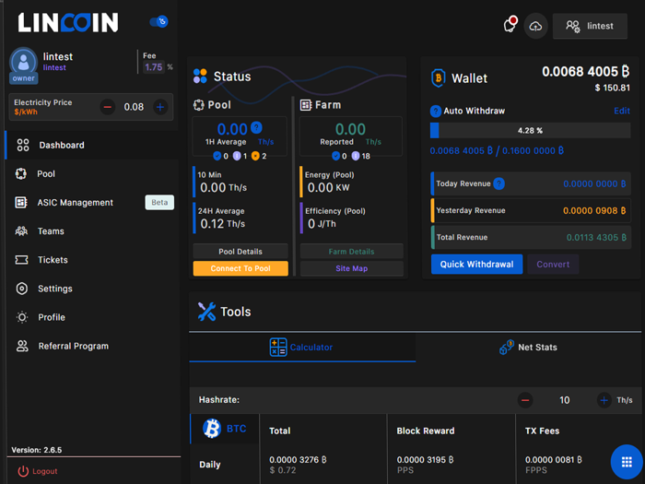The width and height of the screenshot is (645, 484).
Task: Click the Yesterday Revenue row
Action: pyautogui.click(x=531, y=210)
